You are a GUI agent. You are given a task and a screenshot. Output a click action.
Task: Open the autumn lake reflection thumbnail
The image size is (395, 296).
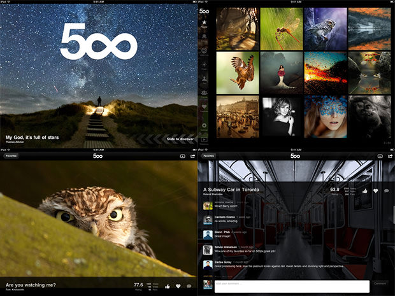click(x=370, y=29)
